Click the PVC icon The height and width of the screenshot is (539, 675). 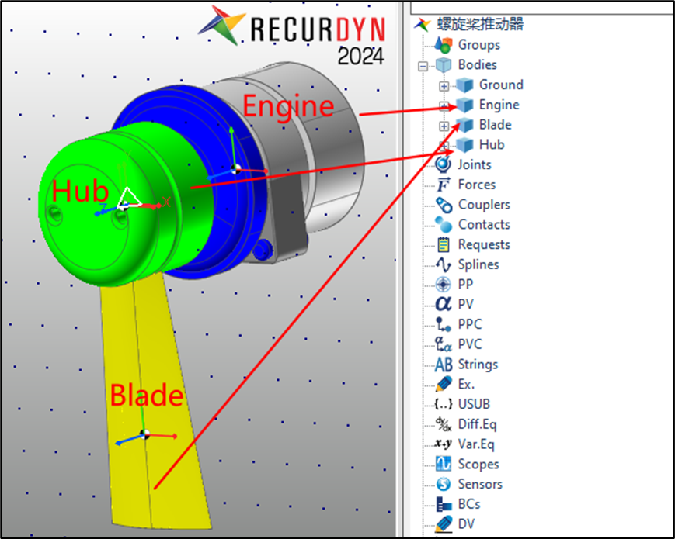(444, 344)
